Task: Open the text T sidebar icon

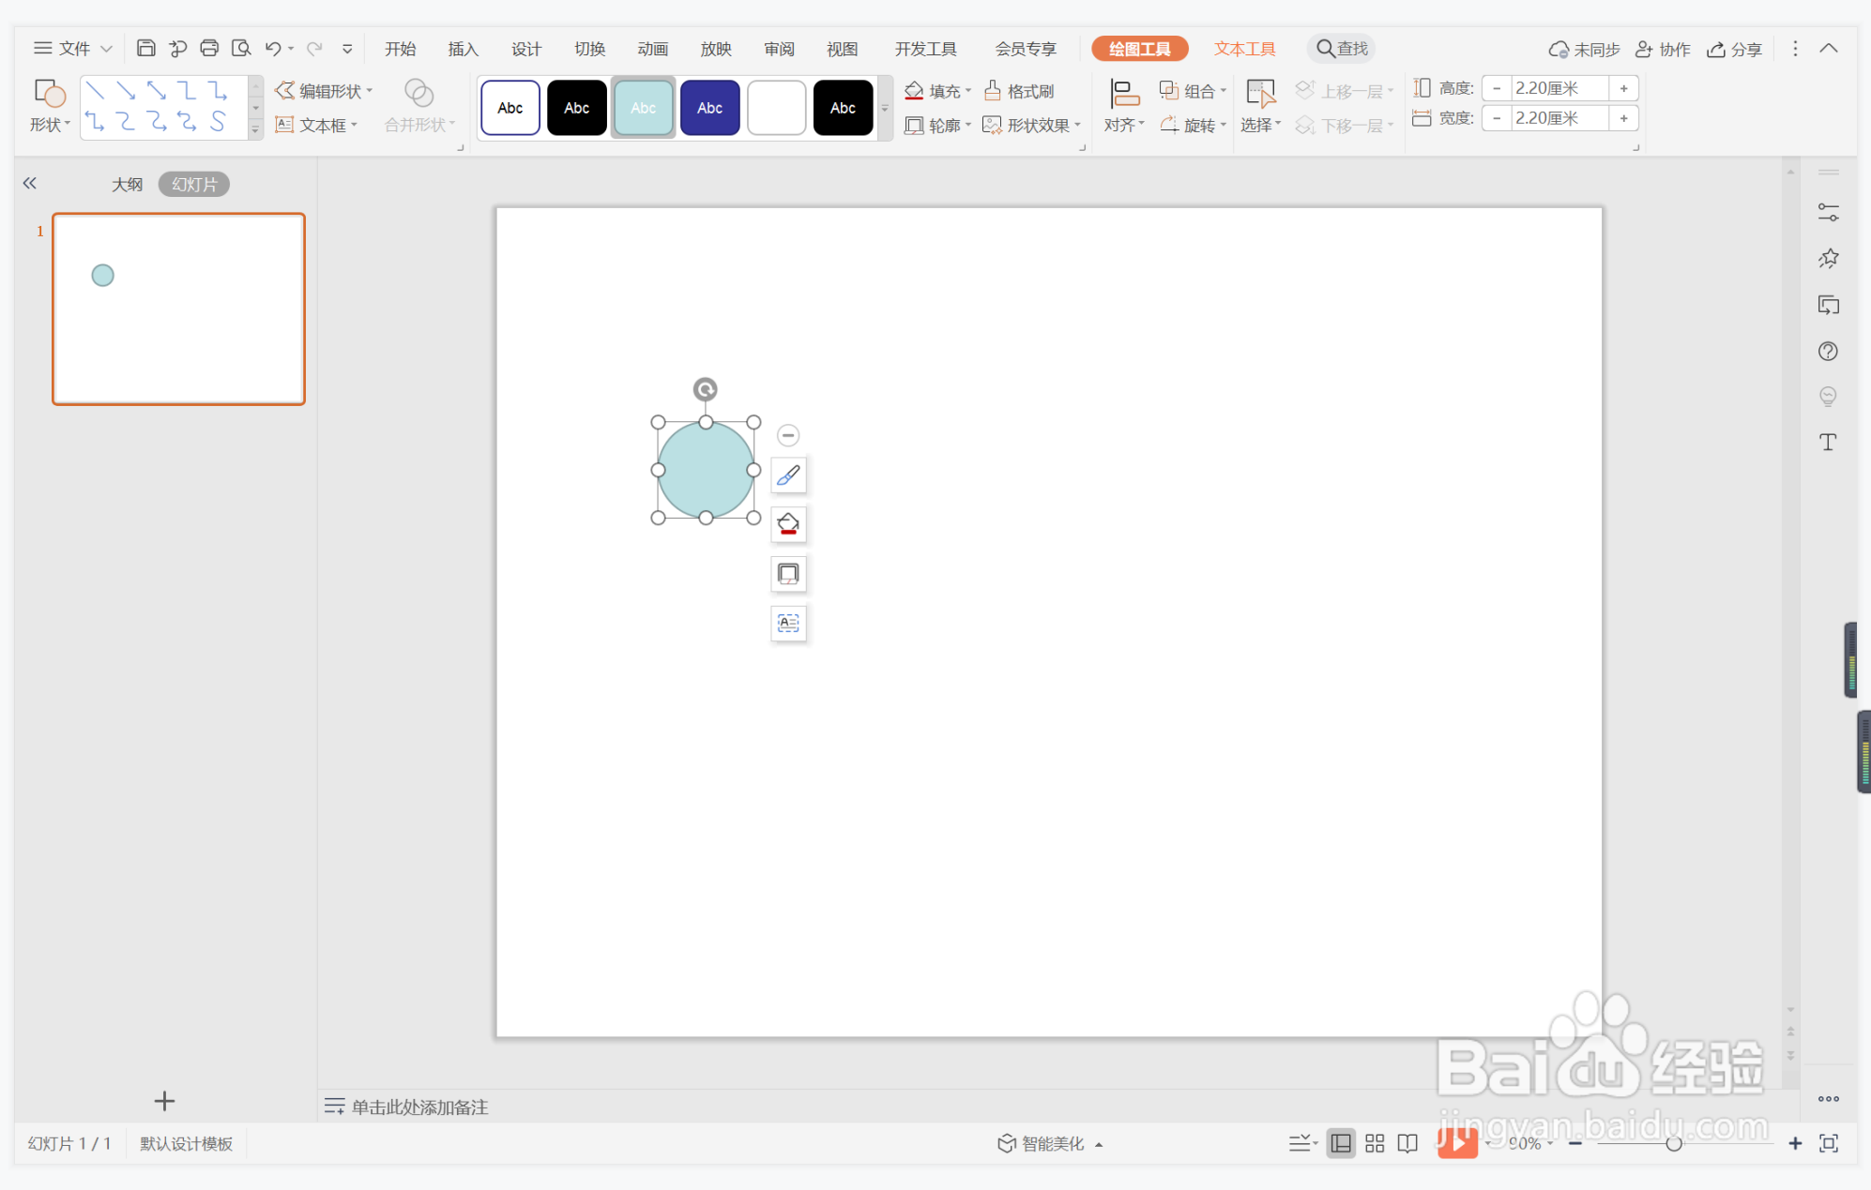Action: (x=1828, y=442)
